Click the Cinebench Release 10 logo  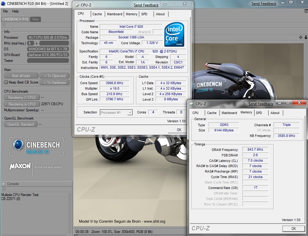point(36,147)
